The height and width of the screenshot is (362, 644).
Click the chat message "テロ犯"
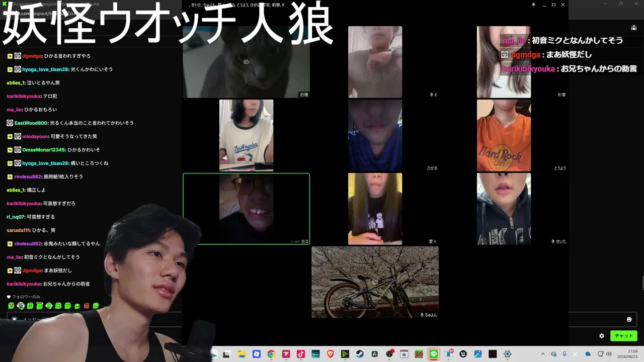coord(51,96)
